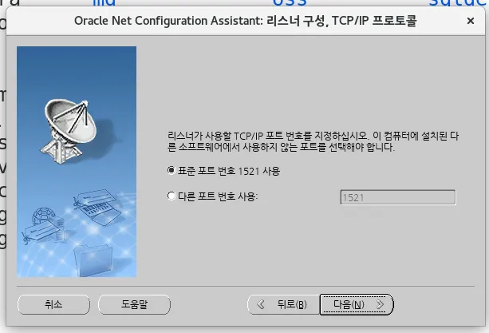The image size is (489, 333).
Task: Select the standard port 1521 radio button
Action: (x=172, y=170)
